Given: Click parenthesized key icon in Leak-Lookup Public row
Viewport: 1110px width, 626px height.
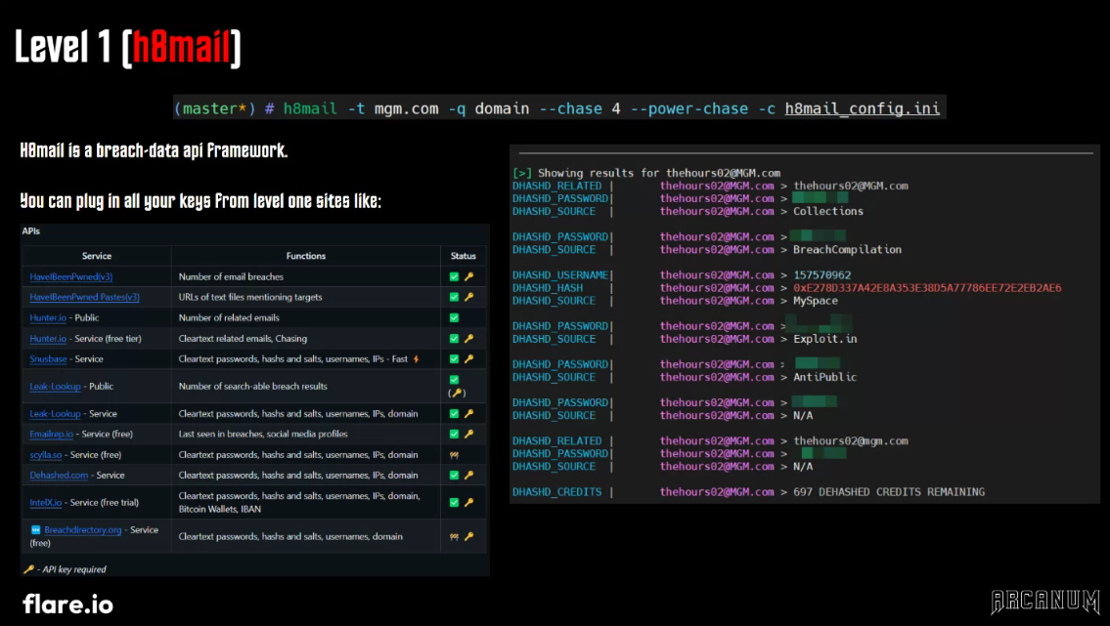Looking at the screenshot, I should (x=458, y=393).
